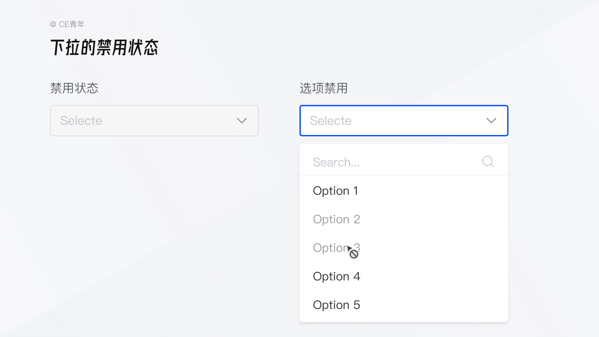Click the not-allowed cursor icon

coord(354,254)
